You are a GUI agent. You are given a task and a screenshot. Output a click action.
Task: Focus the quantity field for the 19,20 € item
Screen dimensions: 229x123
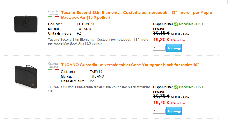(159, 48)
